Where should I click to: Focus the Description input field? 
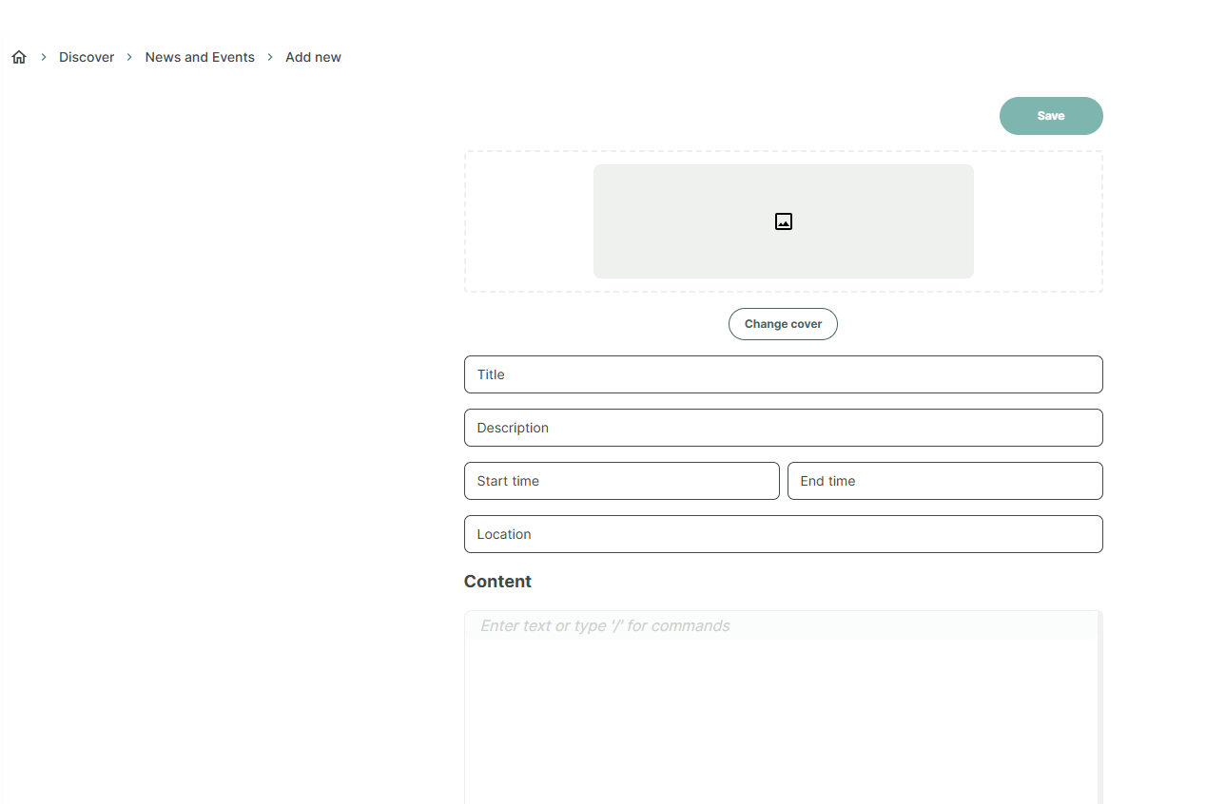[x=784, y=428]
